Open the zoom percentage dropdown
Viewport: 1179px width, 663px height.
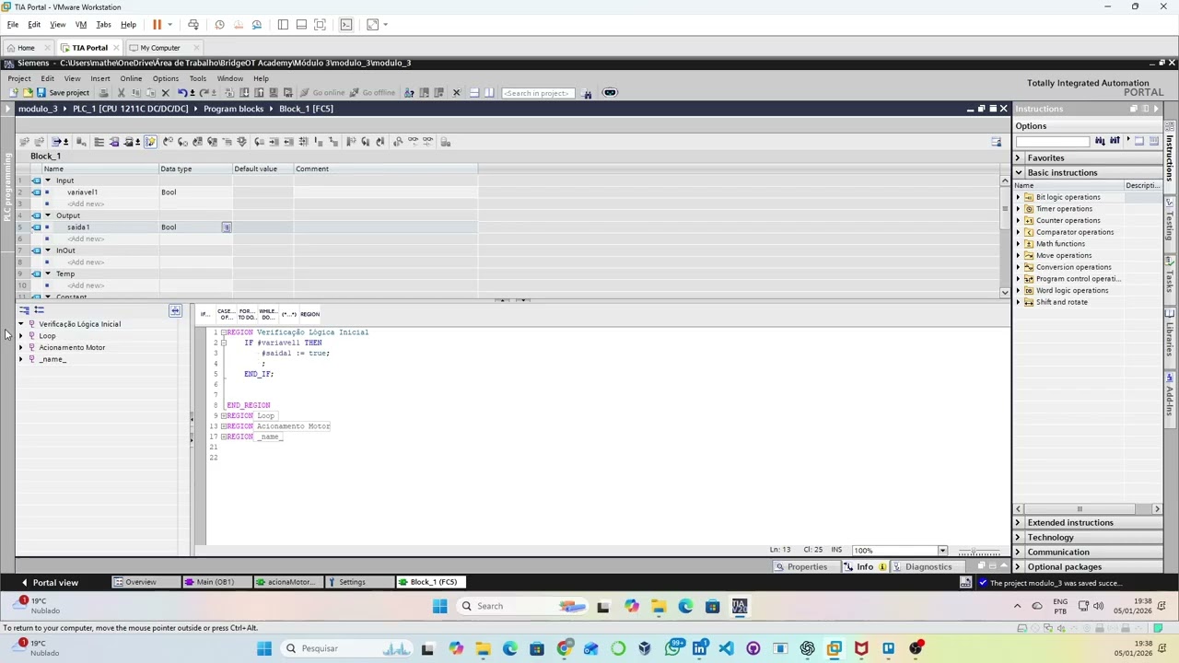pyautogui.click(x=942, y=551)
